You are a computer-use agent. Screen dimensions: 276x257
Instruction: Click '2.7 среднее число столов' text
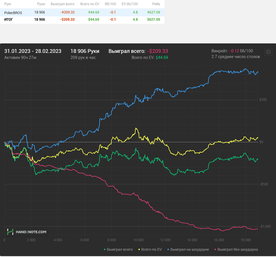(235, 57)
